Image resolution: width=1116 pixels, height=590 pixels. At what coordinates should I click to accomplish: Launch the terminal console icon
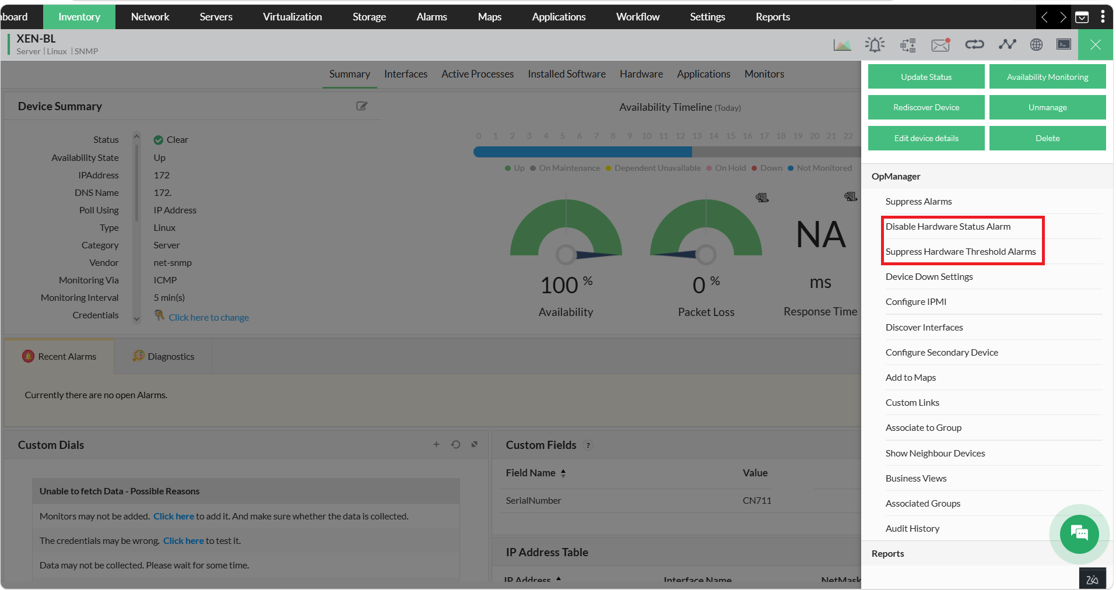1064,44
